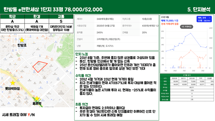Click the 2023.08 column header in table

coord(192,78)
